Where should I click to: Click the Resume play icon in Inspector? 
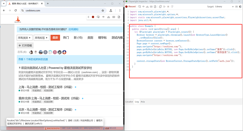point(164,6)
